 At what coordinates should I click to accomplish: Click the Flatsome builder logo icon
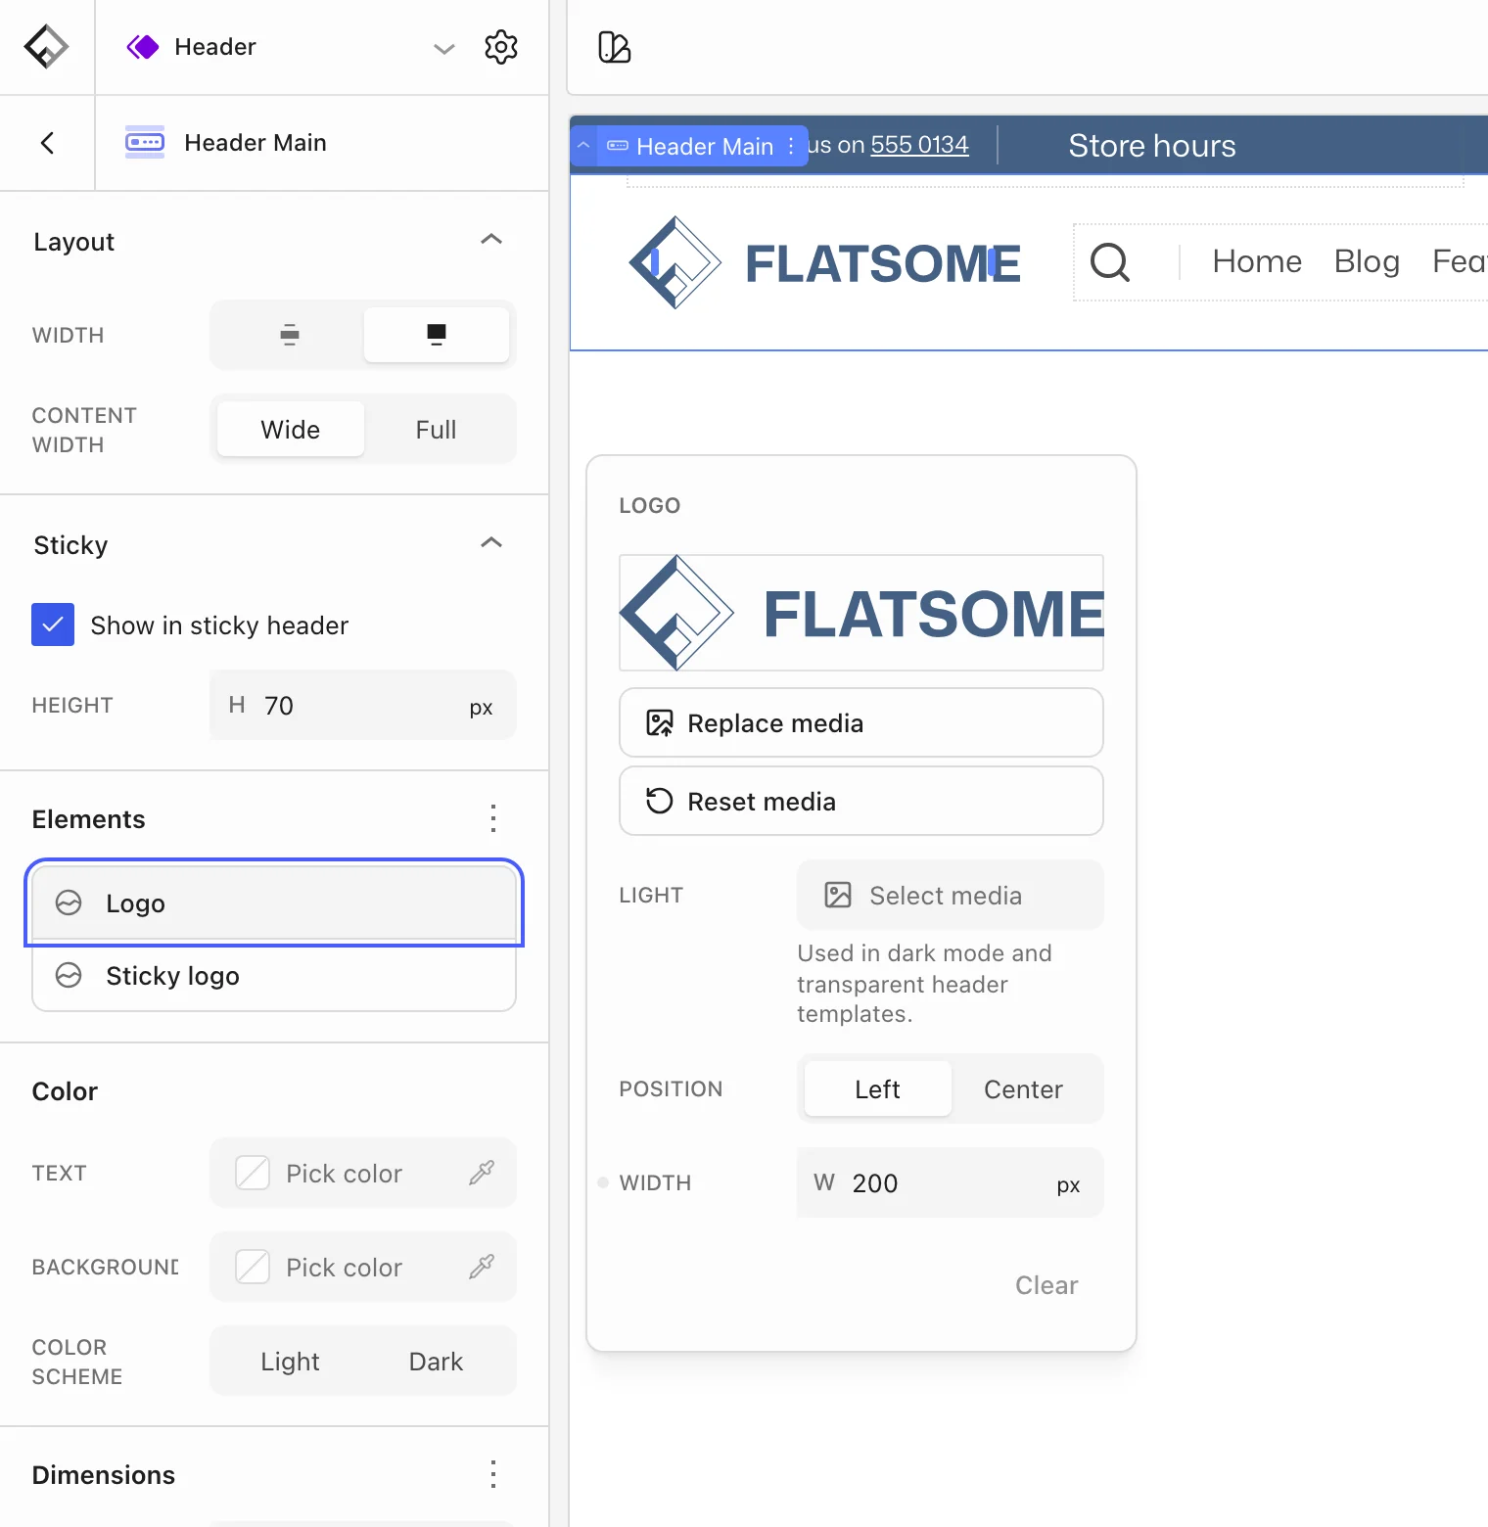click(46, 47)
